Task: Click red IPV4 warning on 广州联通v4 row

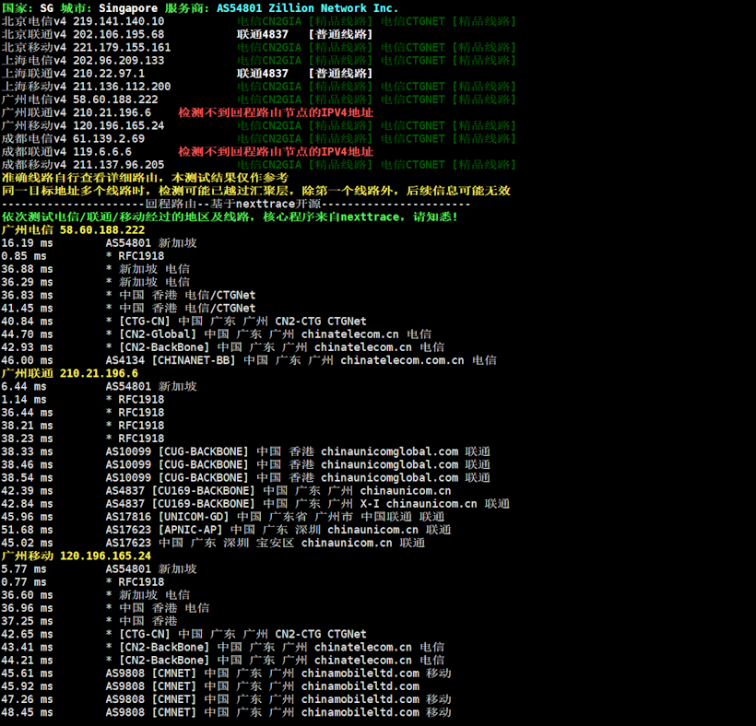Action: 275,112
